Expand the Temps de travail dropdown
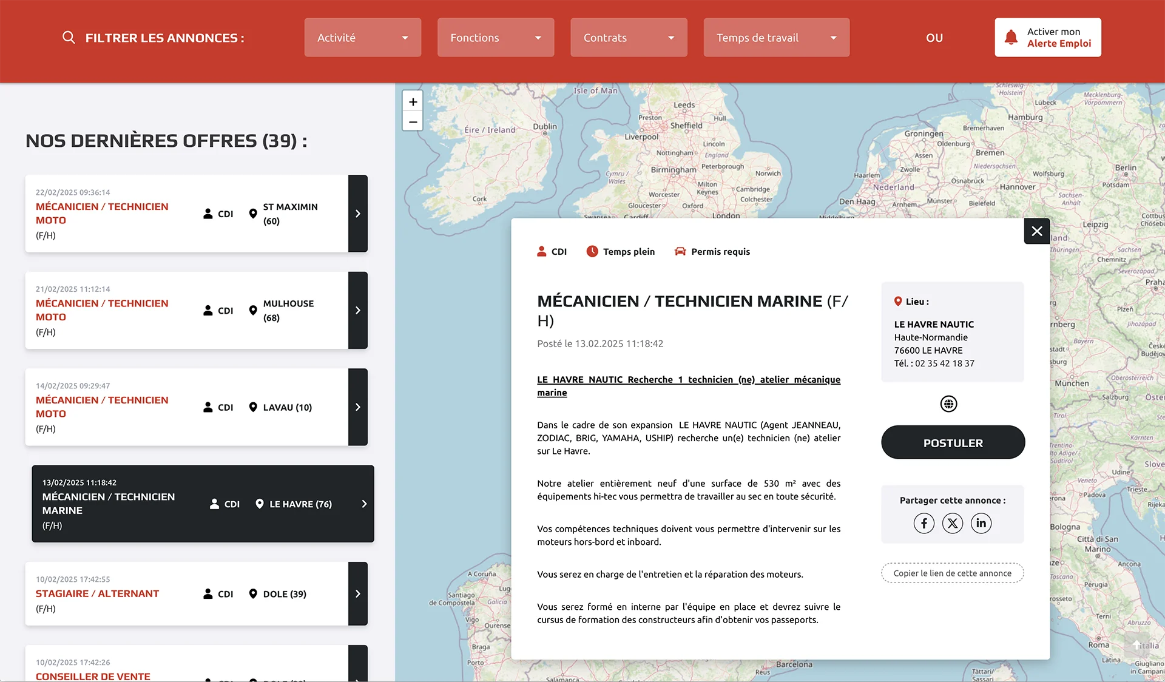Image resolution: width=1165 pixels, height=682 pixels. pyautogui.click(x=775, y=38)
